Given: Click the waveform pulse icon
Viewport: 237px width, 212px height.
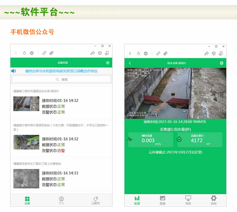Looking at the screenshot, I should click(x=130, y=139).
